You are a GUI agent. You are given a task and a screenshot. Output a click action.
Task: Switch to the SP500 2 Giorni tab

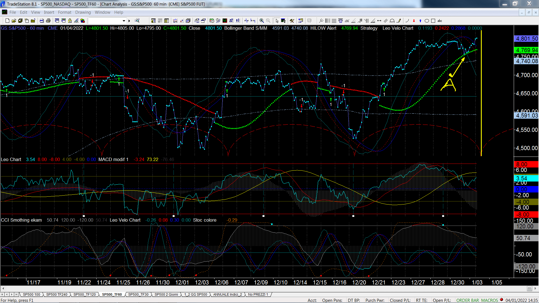pyautogui.click(x=166, y=295)
